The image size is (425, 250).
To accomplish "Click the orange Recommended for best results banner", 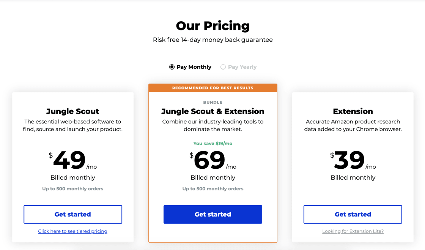I will [213, 88].
